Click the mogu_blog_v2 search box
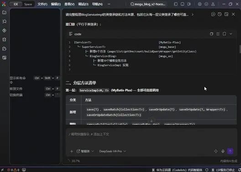The width and height of the screenshot is (241, 172). tap(148, 4)
